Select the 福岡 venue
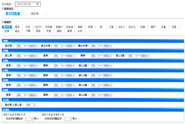This screenshot has width=185, height=124. tap(59, 31)
